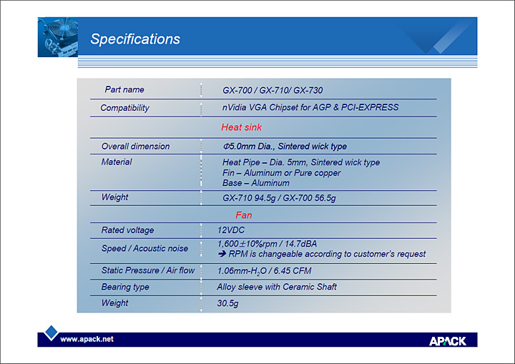515x364 pixels.
Task: Click the 'Heat Pipe – Dia. 5mm' material line
Action: tap(300, 162)
